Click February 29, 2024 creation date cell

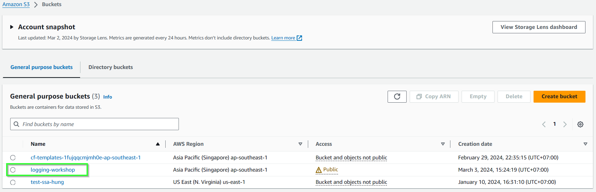point(508,158)
